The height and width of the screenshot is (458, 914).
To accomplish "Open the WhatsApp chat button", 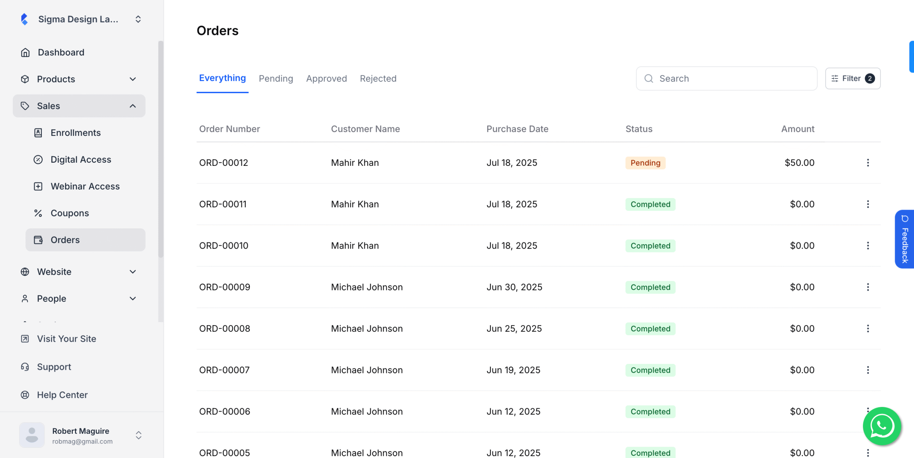I will tap(882, 426).
